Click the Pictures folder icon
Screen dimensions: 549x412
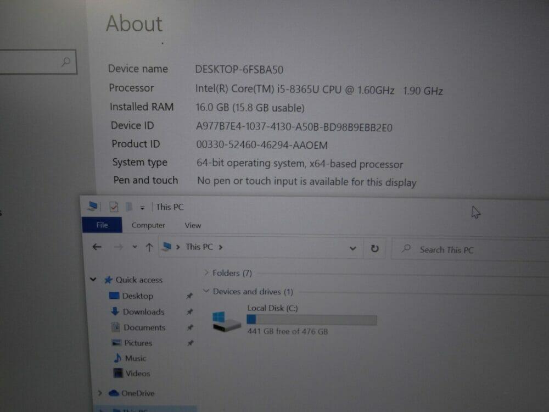coord(116,343)
